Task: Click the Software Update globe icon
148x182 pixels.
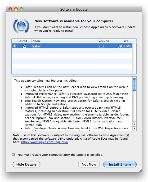Action: pos(21,26)
